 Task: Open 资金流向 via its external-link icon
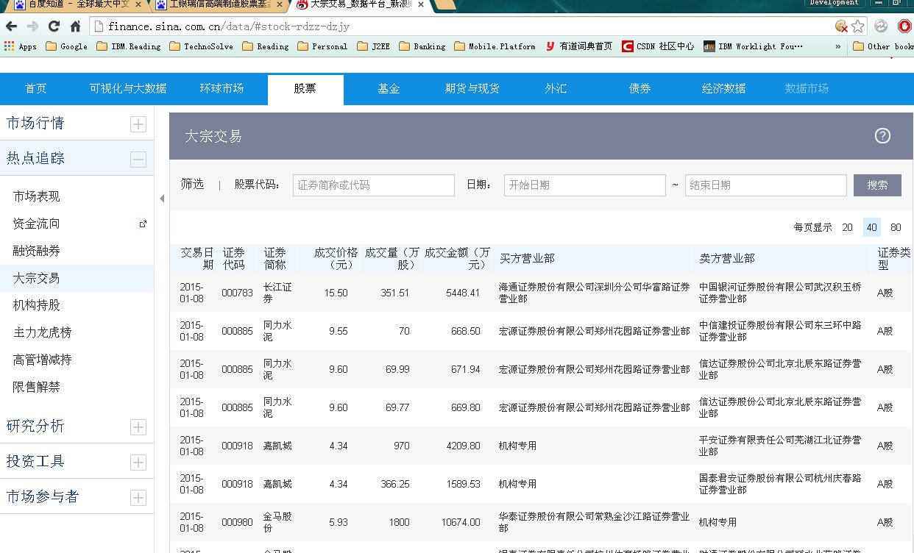click(x=142, y=224)
